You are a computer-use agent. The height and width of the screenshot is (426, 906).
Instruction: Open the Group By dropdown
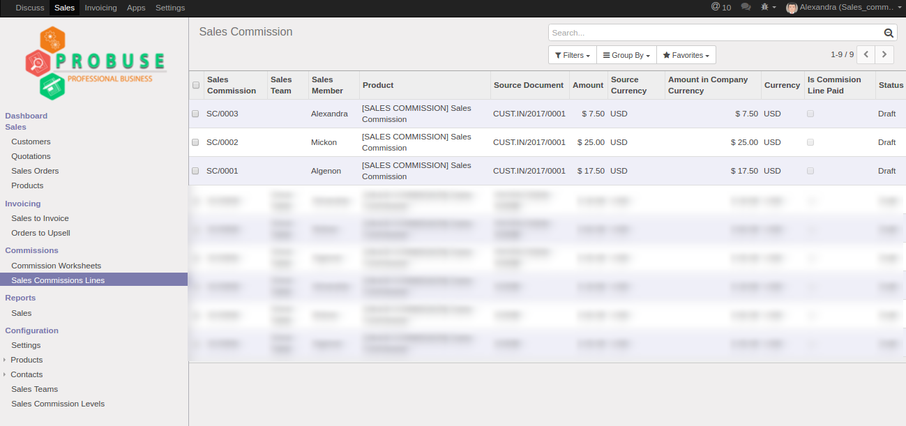pyautogui.click(x=626, y=55)
